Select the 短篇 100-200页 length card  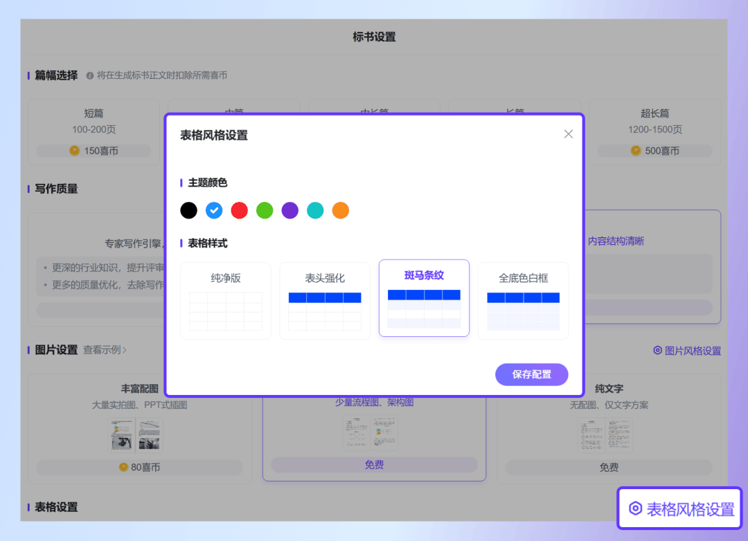[94, 132]
